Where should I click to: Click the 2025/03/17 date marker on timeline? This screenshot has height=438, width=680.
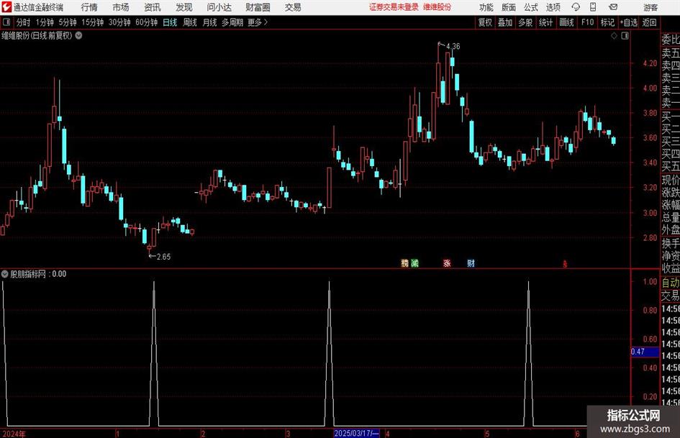click(356, 433)
